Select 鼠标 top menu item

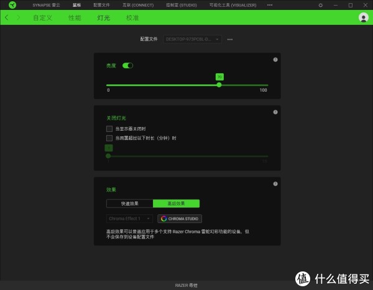pyautogui.click(x=76, y=5)
